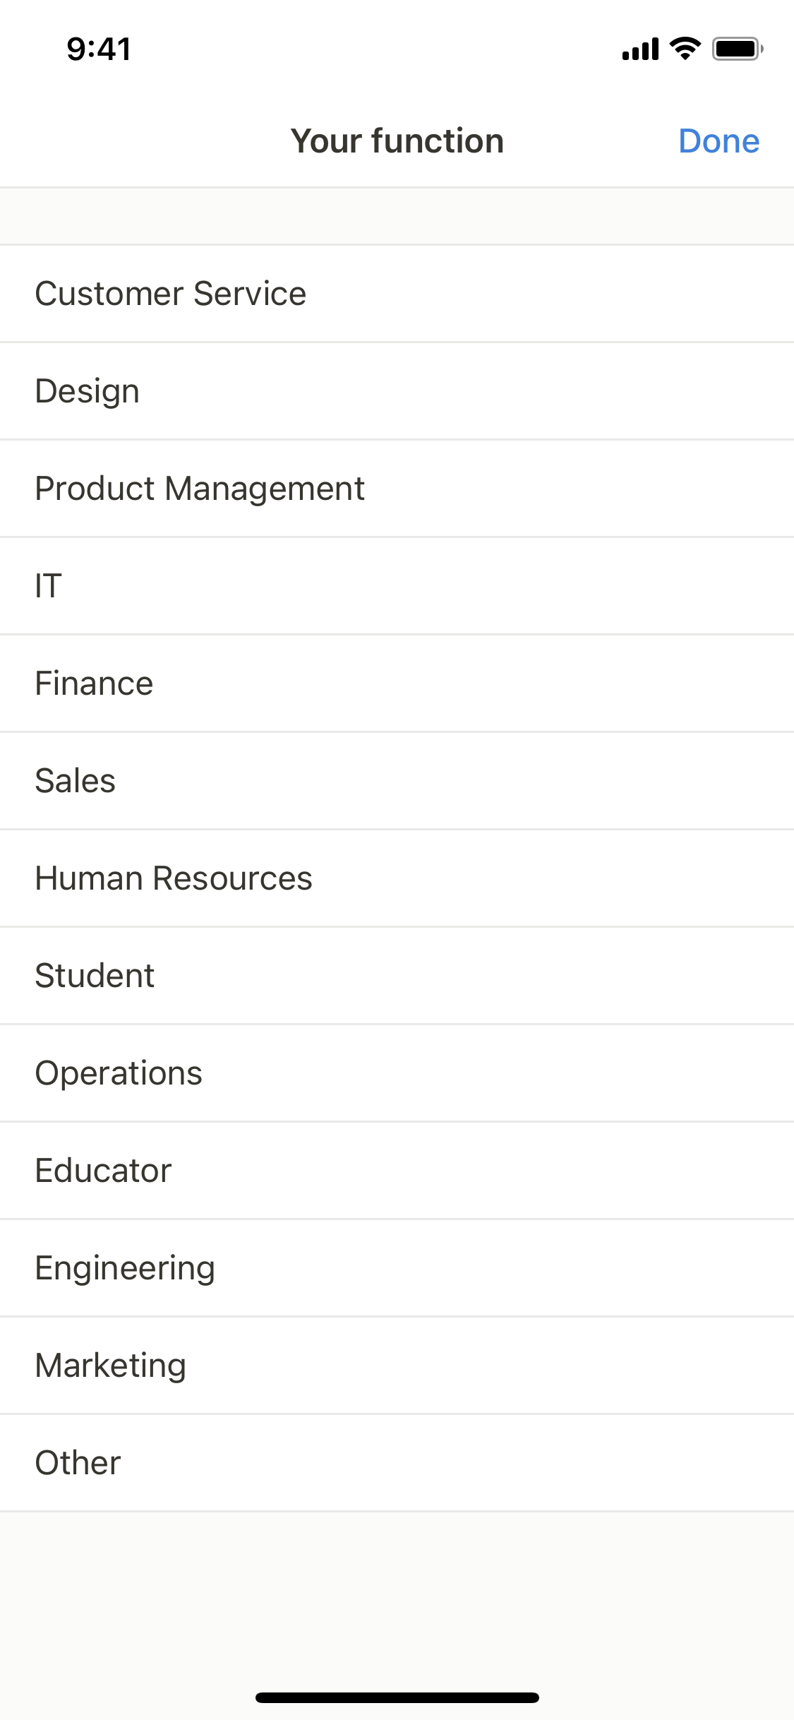Pick the Marketing function
Viewport: 794px width, 1720px height.
pos(397,1366)
